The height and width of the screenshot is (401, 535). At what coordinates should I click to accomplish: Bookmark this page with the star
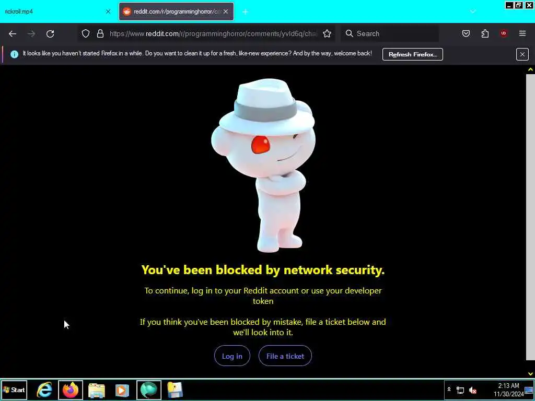pyautogui.click(x=327, y=33)
